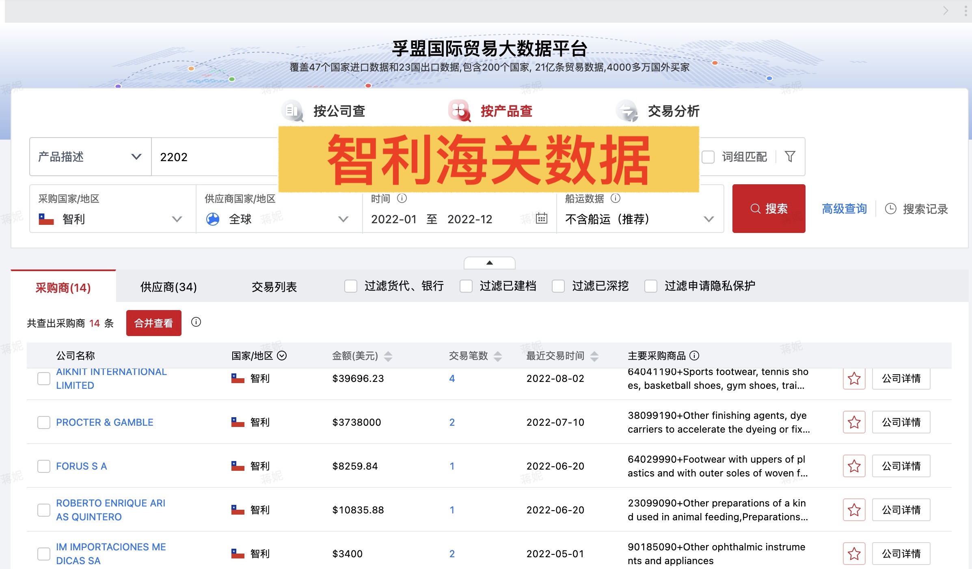Click the info icon next to 船运数据
Image resolution: width=972 pixels, height=569 pixels.
click(616, 198)
